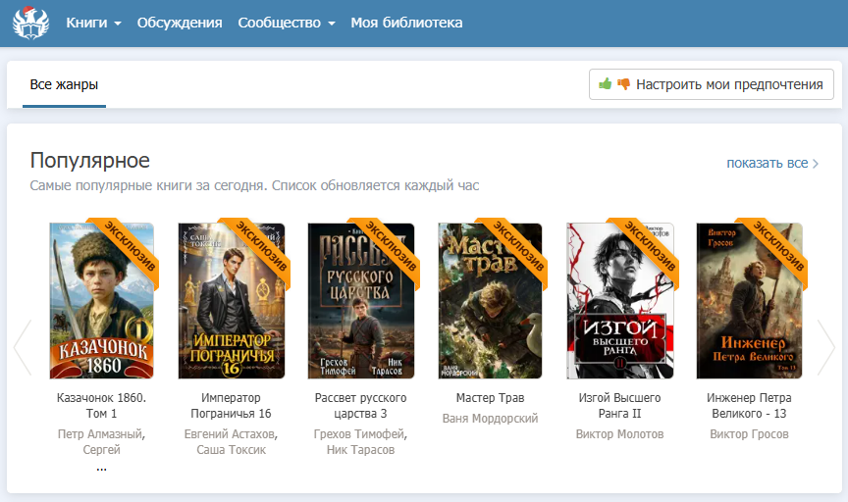
Task: Select the Все жанры tab
Action: click(x=64, y=84)
